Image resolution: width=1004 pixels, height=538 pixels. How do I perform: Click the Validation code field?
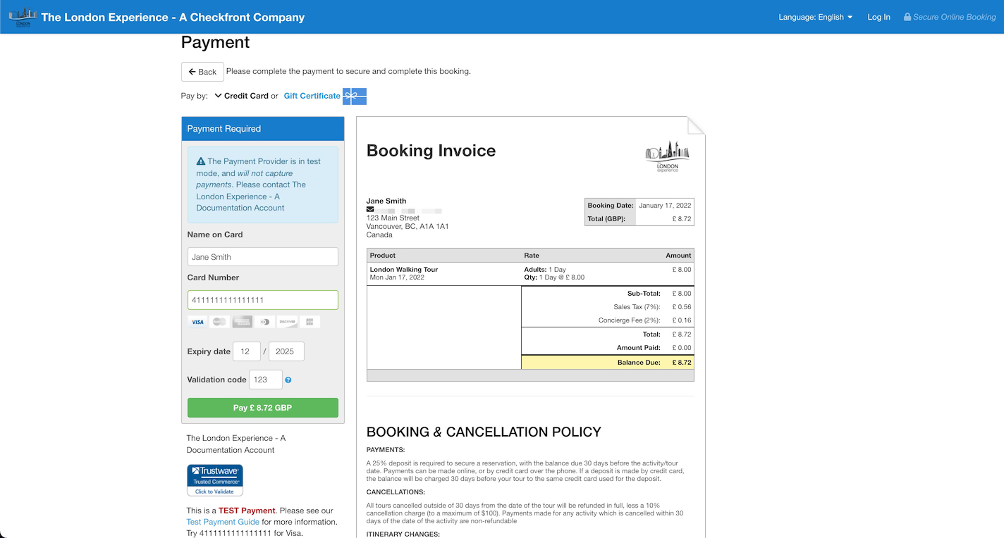coord(266,380)
